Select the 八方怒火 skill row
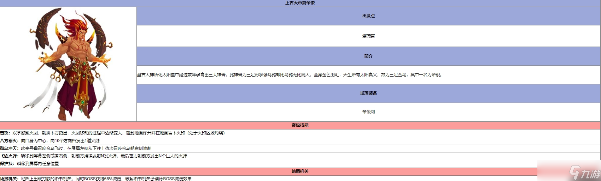Image resolution: width=601 pixels, height=181 pixels. [x=300, y=141]
